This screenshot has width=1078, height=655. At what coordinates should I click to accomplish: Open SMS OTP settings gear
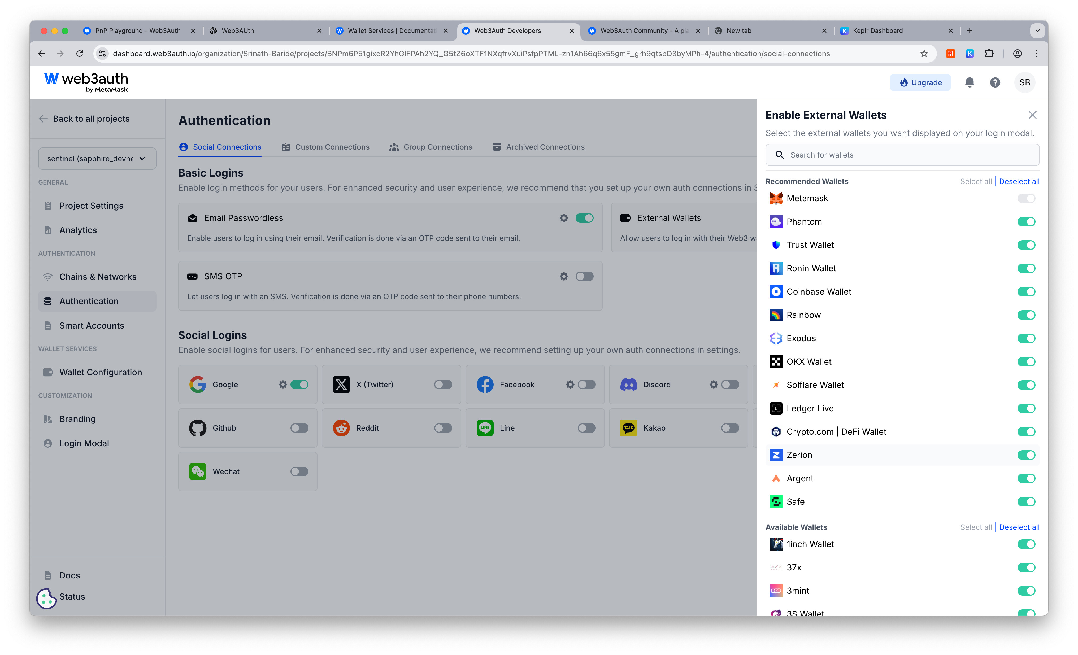563,276
